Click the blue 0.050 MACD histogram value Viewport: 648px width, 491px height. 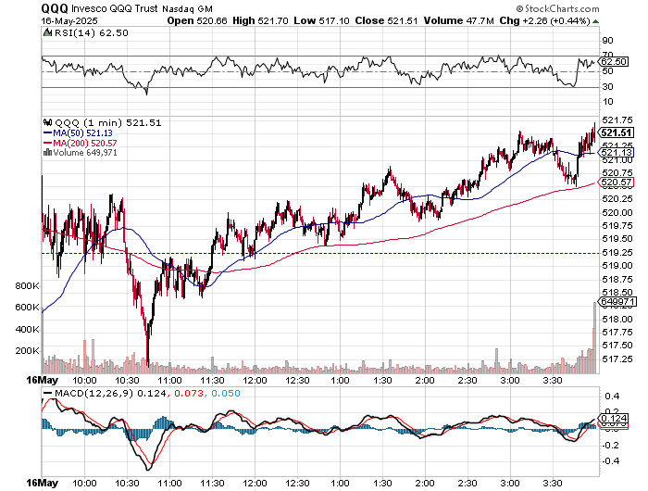(x=226, y=394)
